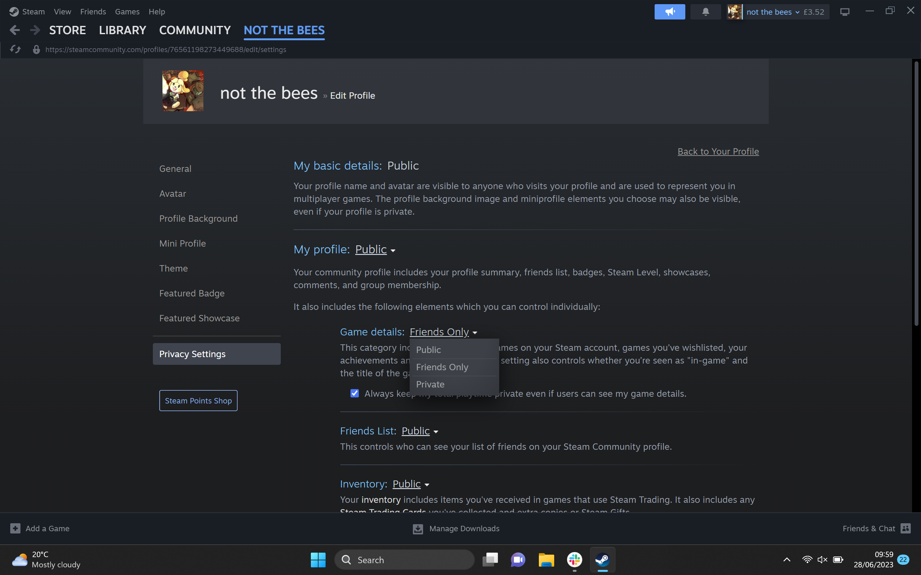This screenshot has height=575, width=921.
Task: Select Privacy Settings in sidebar
Action: (x=216, y=354)
